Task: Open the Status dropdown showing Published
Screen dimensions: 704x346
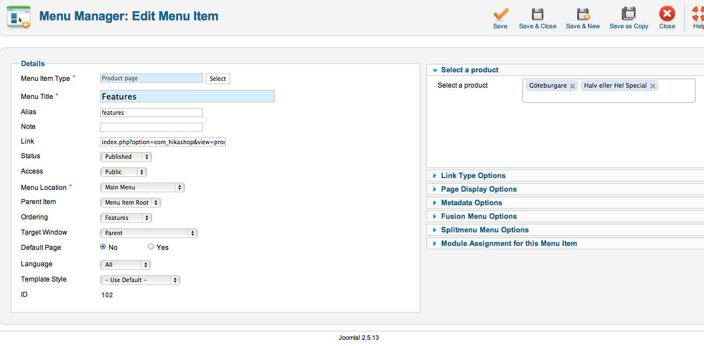Action: (x=126, y=157)
